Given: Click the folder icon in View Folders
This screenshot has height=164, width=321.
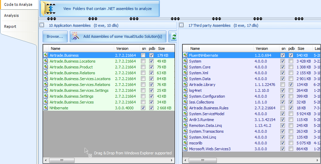Looking at the screenshot, I should (48, 9).
